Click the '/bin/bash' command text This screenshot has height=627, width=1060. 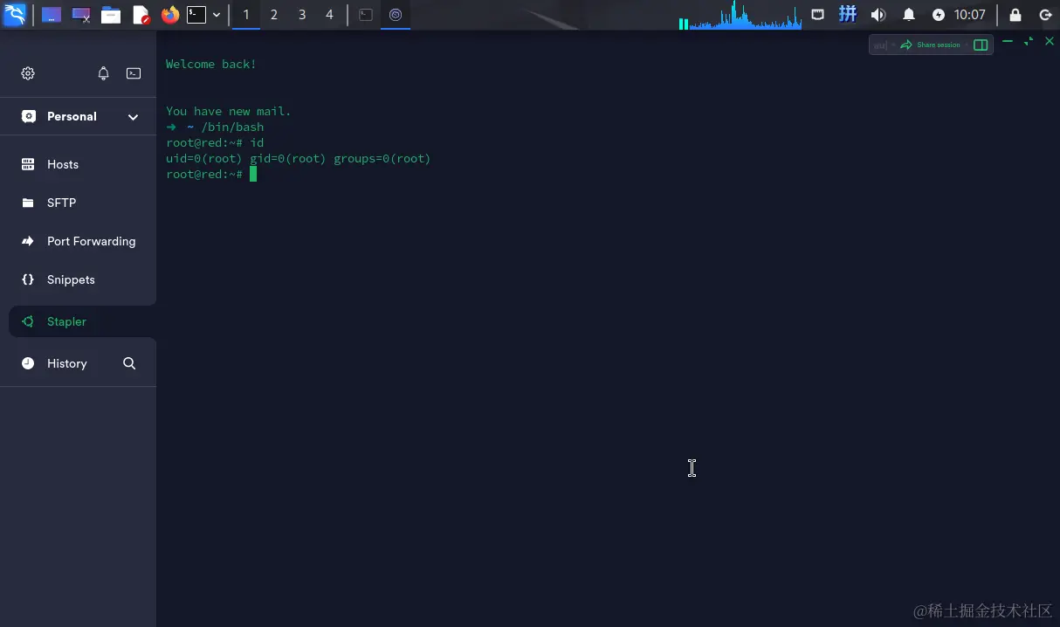232,127
